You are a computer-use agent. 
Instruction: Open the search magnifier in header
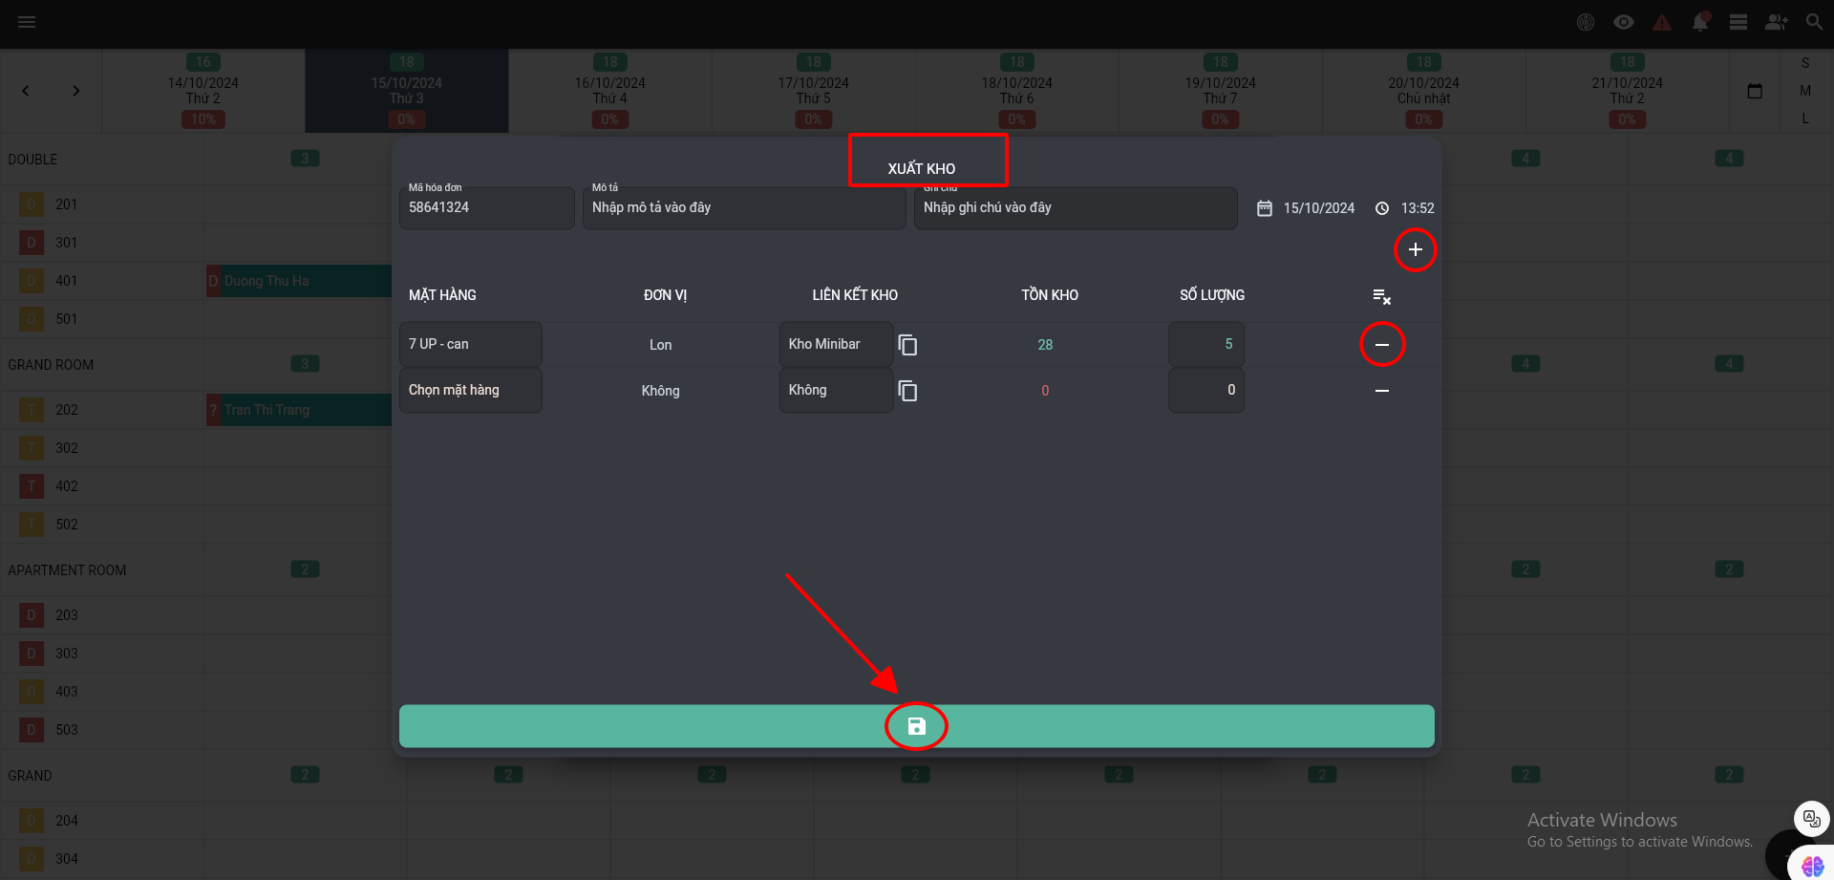(x=1814, y=22)
